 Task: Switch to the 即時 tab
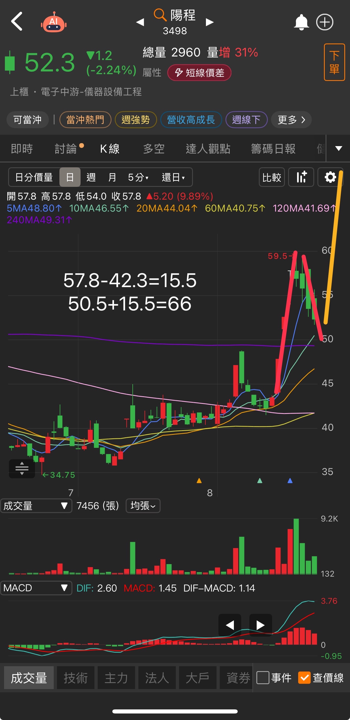tap(22, 149)
